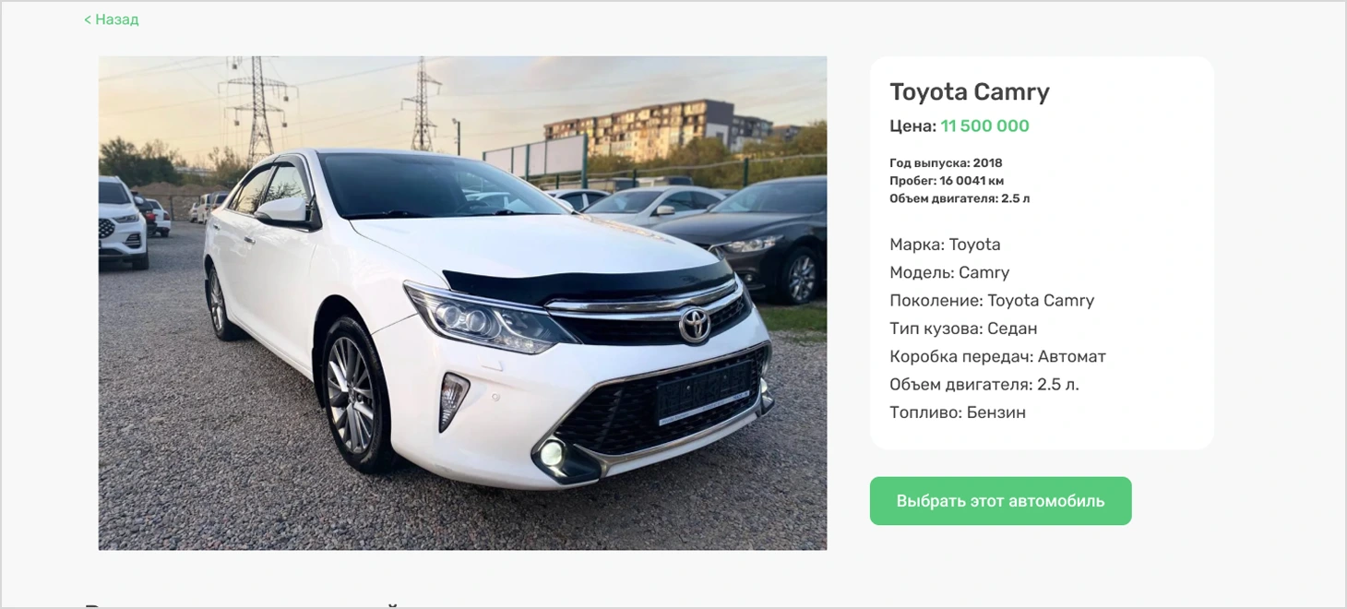Click the Поколение: Toyota Camry row
This screenshot has width=1347, height=609.
coord(992,301)
